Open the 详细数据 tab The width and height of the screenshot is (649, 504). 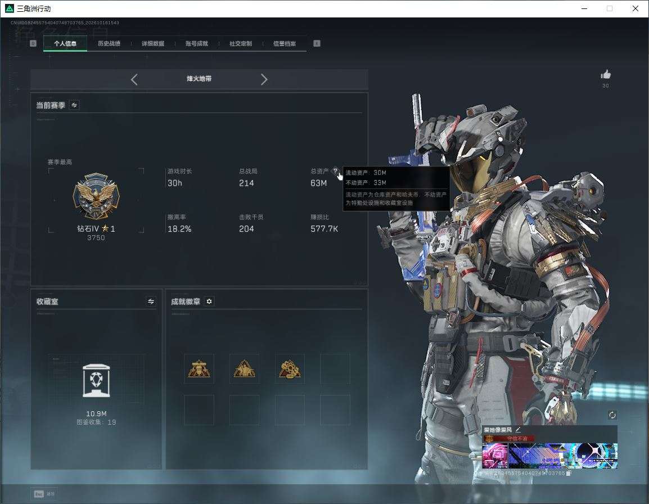click(x=153, y=43)
